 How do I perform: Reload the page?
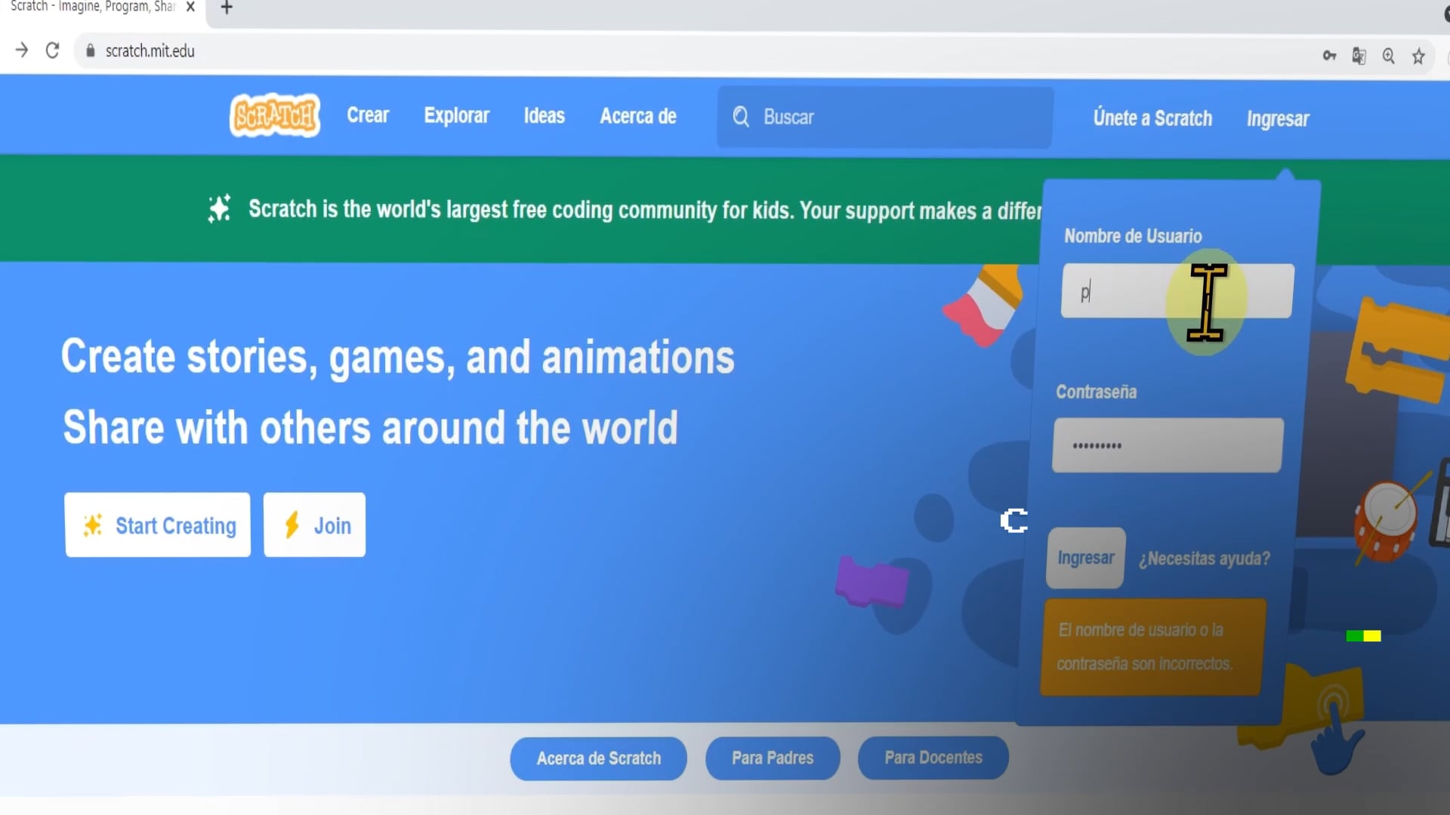(52, 50)
